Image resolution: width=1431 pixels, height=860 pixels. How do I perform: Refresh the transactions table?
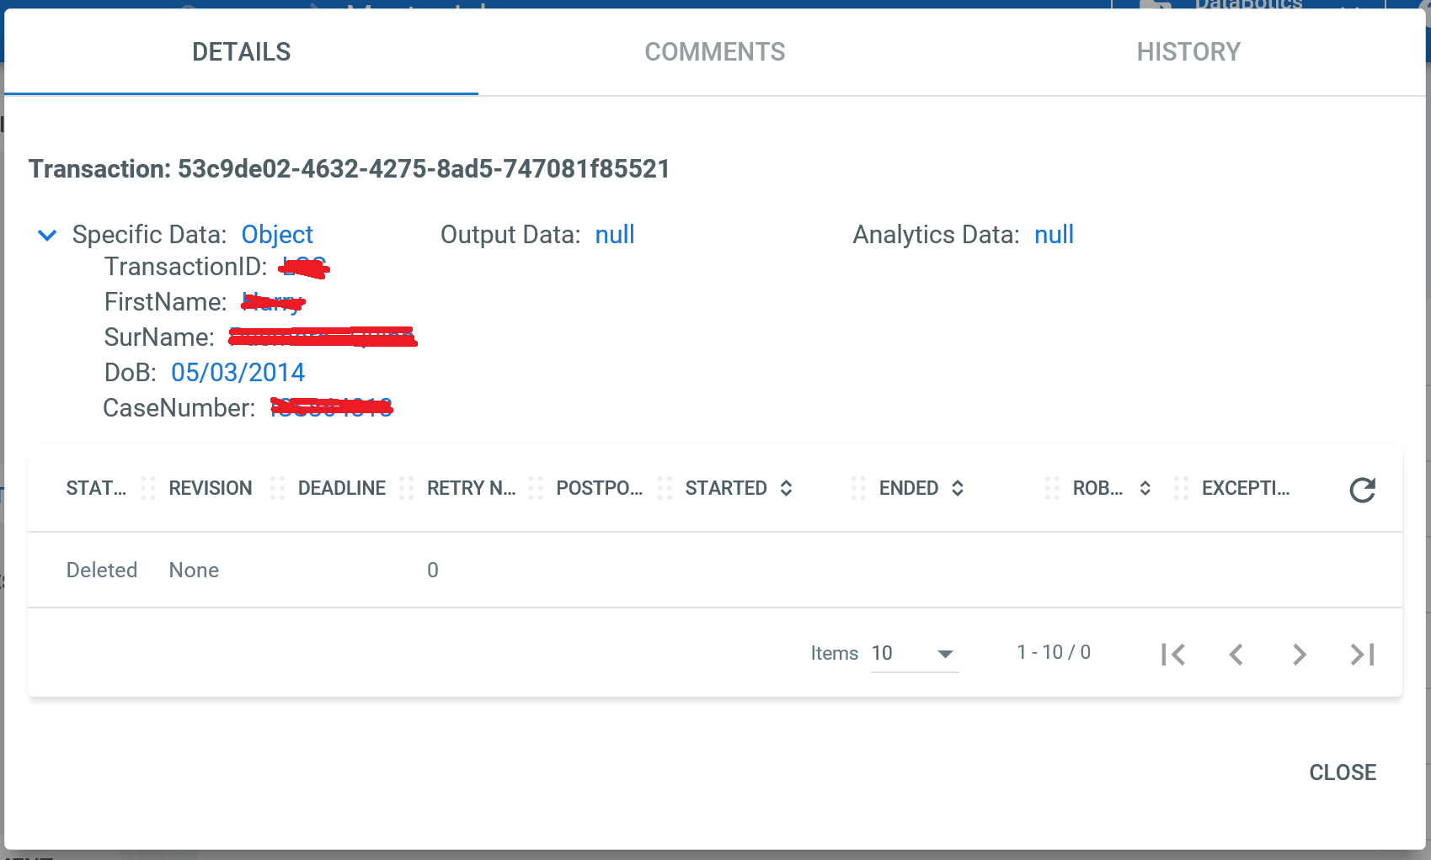pos(1363,491)
